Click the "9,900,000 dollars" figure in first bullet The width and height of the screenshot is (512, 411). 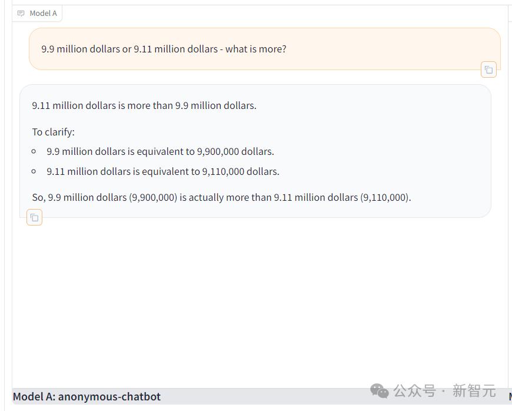click(x=235, y=152)
